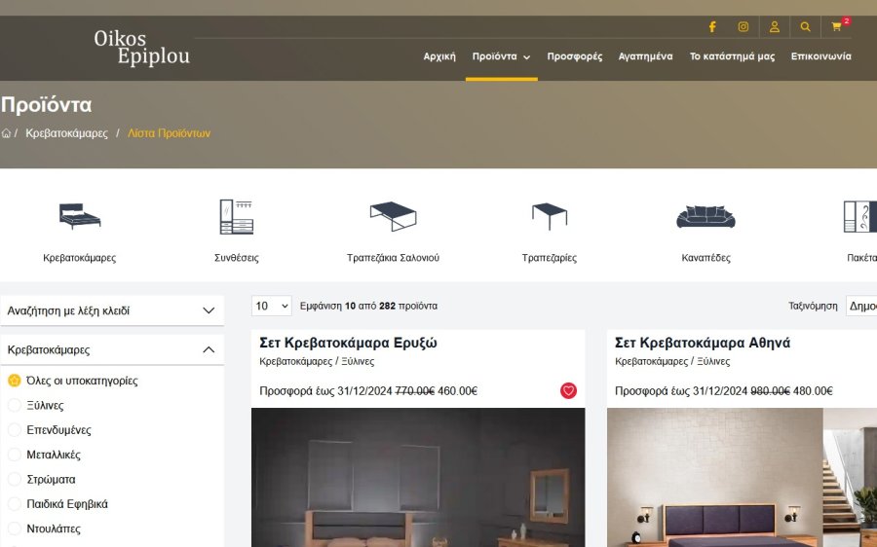Click the Προϊόντα page heading
Screen dimensions: 877x547
coord(46,105)
